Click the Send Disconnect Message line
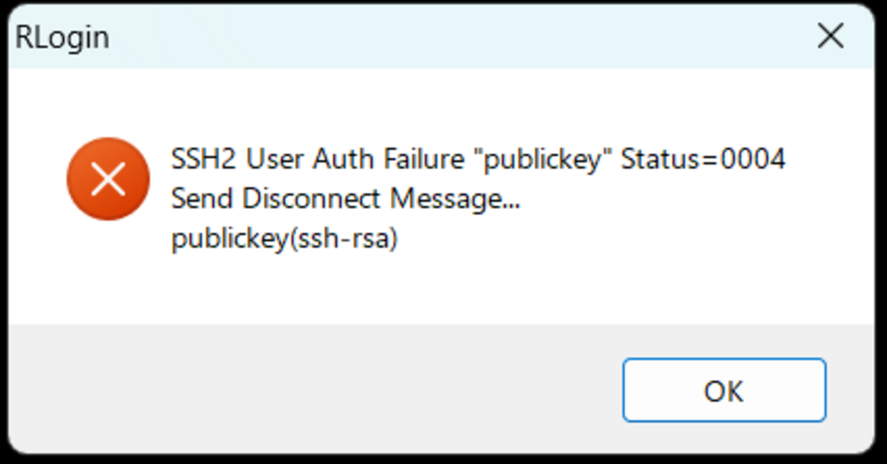Viewport: 887px width, 464px height. 345,200
